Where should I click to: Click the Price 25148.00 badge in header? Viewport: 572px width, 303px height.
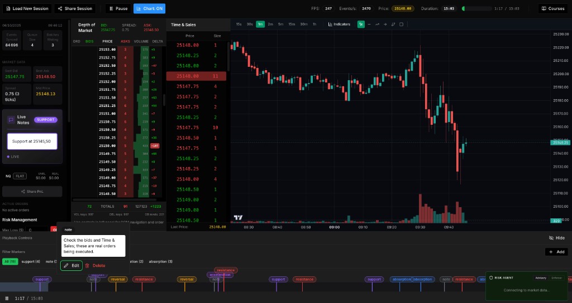click(403, 8)
